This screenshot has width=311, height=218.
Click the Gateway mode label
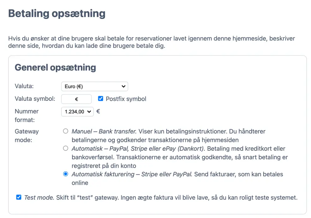pos(27,136)
